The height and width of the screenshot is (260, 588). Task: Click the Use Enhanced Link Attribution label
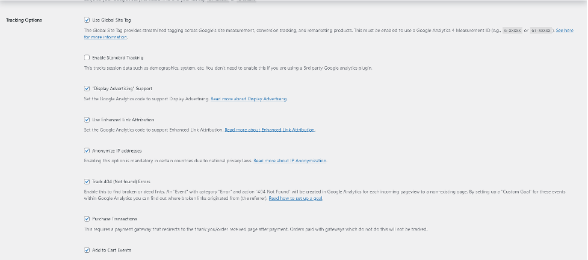click(123, 119)
